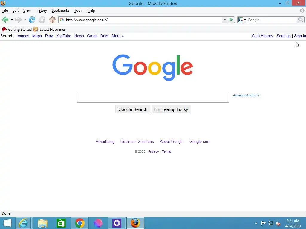Launch Internet Explorer from the taskbar
306x229 pixels.
[23, 223]
